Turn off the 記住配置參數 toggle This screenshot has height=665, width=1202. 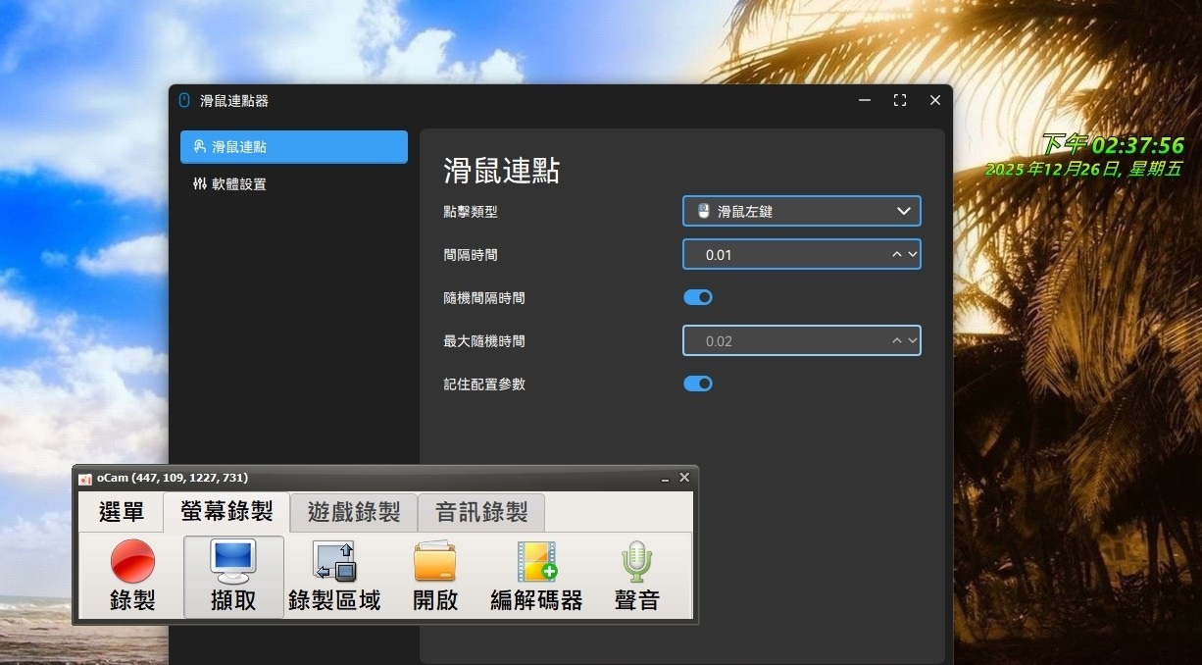point(698,384)
